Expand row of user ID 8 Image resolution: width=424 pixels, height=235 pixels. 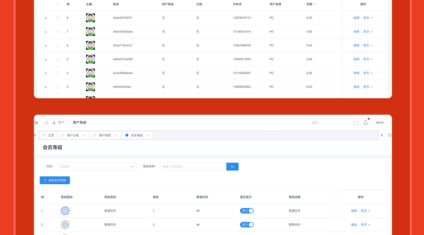46,18
